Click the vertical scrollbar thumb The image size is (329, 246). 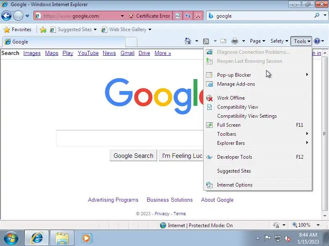(324, 134)
